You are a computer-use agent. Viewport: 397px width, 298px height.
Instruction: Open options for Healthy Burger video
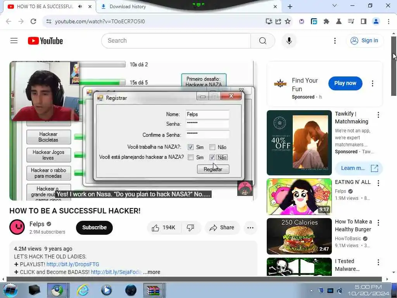coord(378,222)
